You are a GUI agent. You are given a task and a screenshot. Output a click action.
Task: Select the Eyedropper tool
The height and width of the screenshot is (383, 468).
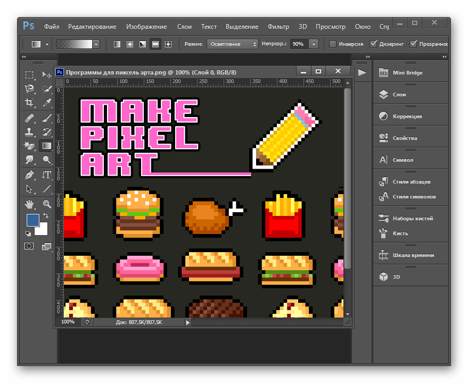click(x=46, y=103)
